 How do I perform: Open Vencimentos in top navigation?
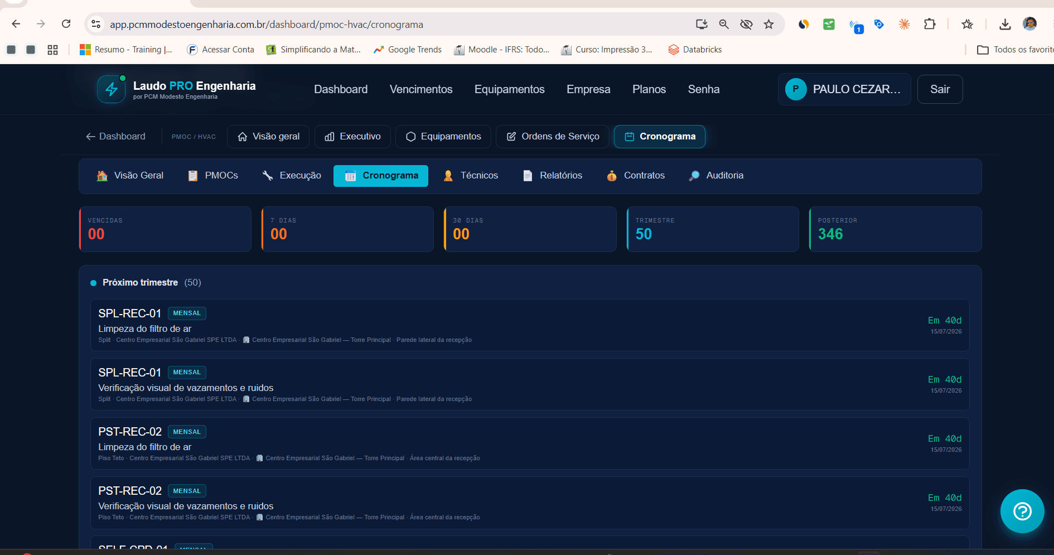point(421,89)
